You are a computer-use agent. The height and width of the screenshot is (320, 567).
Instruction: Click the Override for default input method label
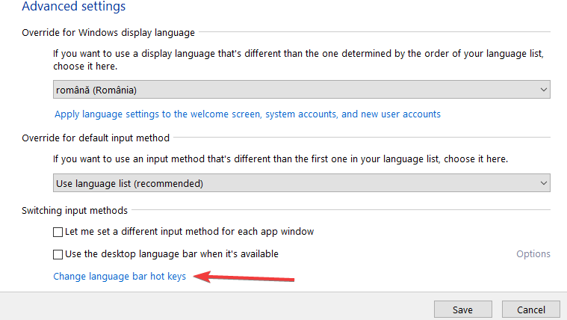tap(96, 138)
